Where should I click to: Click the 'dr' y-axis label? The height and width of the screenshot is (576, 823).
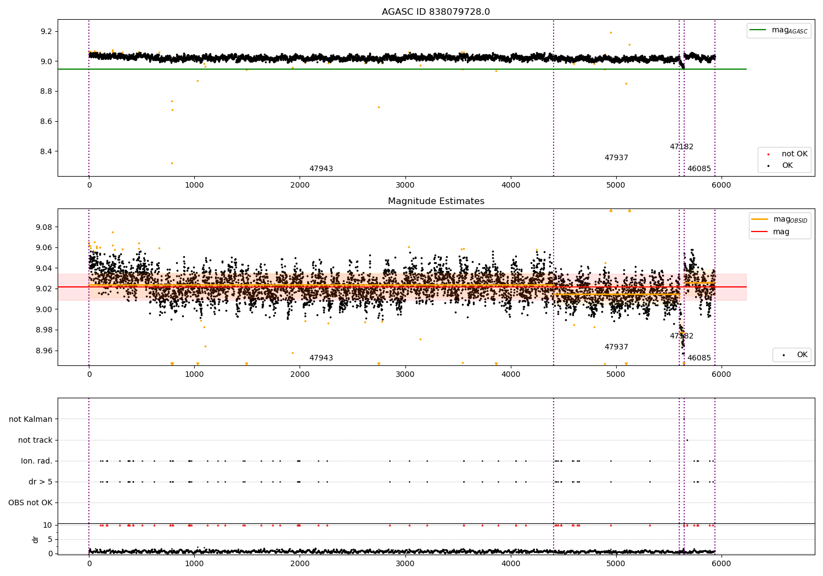pyautogui.click(x=36, y=539)
